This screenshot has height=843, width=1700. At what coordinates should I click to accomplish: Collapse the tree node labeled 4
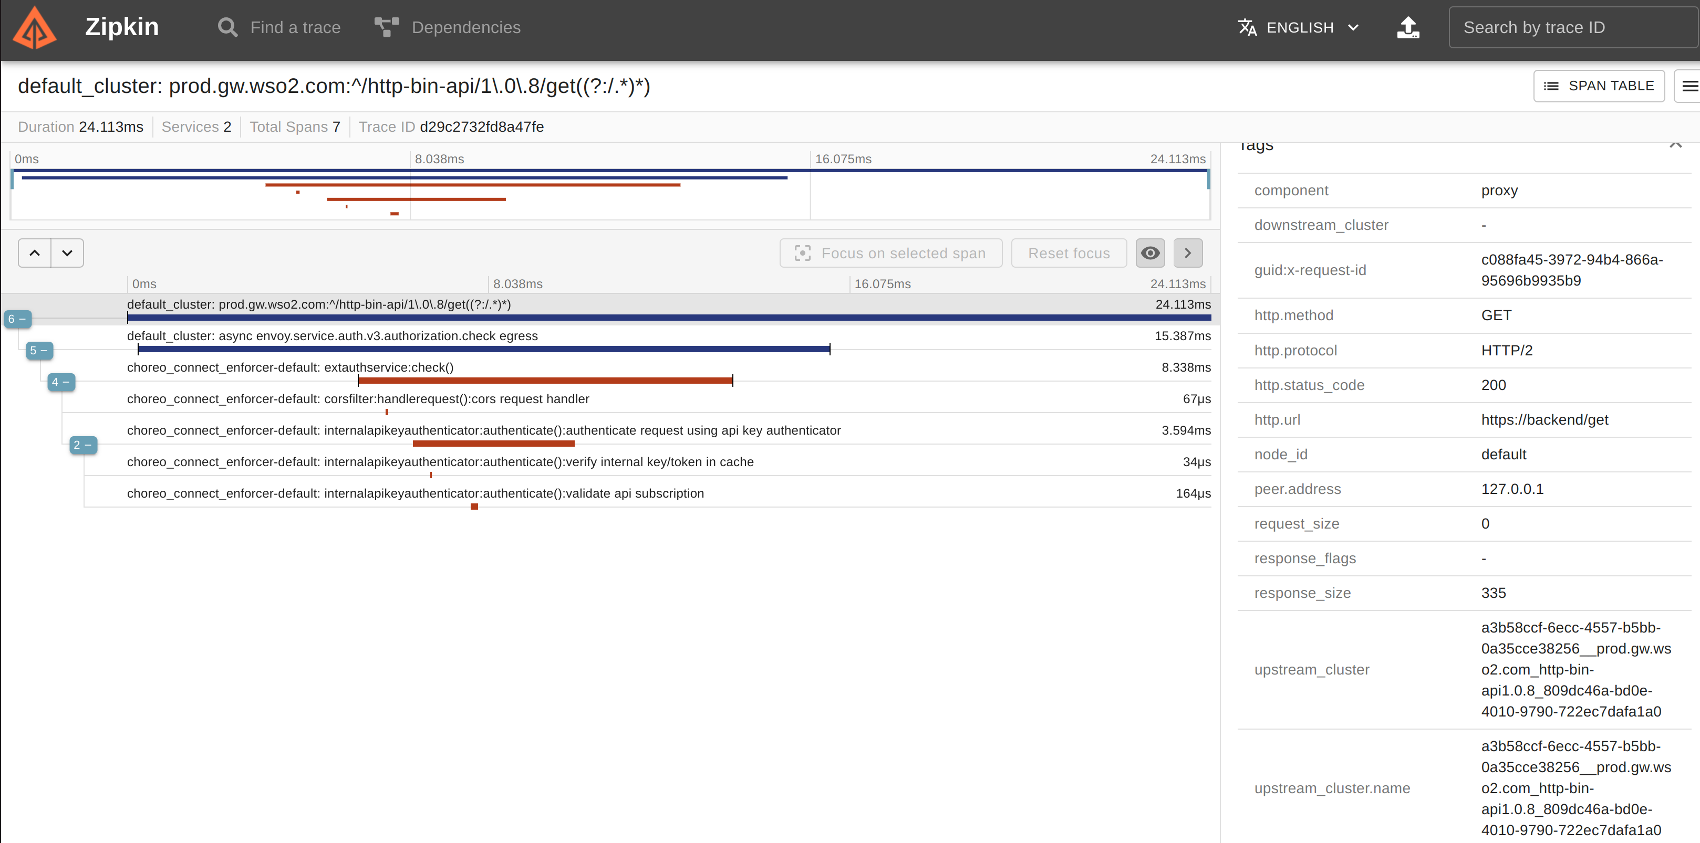click(x=61, y=382)
